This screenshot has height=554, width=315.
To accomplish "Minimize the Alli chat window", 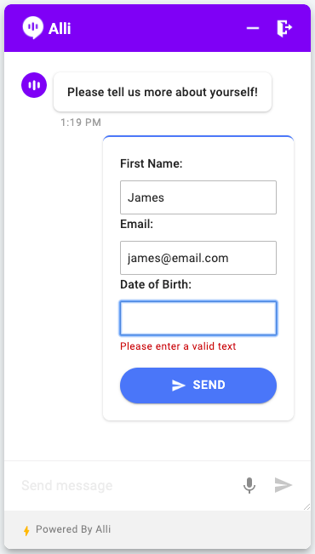I will [x=253, y=28].
